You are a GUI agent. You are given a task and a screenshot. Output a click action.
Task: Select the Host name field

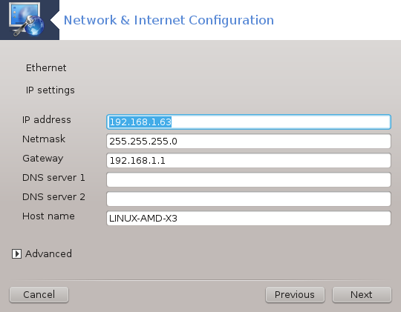249,219
